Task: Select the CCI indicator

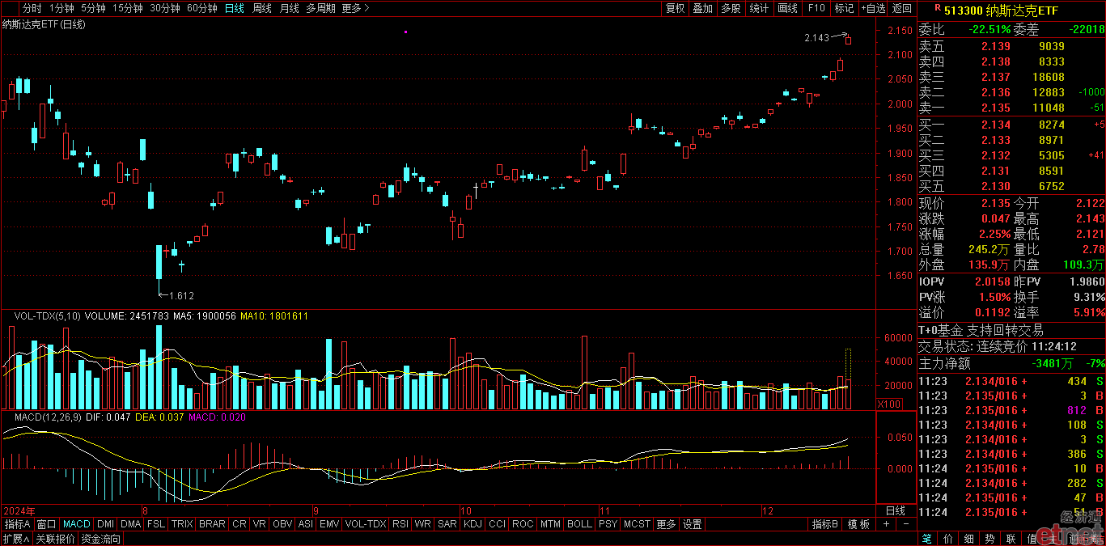Action: (497, 524)
